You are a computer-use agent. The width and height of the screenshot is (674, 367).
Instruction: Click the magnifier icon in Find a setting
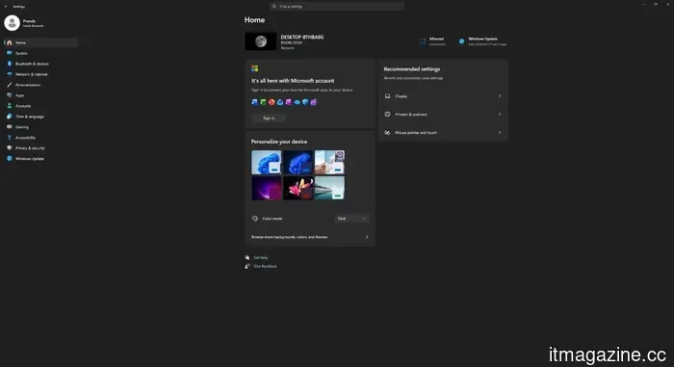(274, 7)
